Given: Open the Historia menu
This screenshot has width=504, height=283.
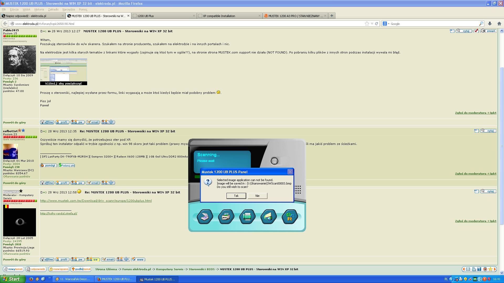Looking at the screenshot, I should point(39,9).
